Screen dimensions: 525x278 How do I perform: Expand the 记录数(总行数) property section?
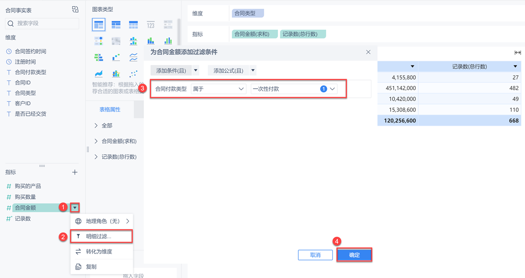[x=96, y=156]
